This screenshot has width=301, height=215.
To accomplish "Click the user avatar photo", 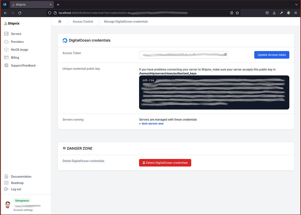I will 8,205.
